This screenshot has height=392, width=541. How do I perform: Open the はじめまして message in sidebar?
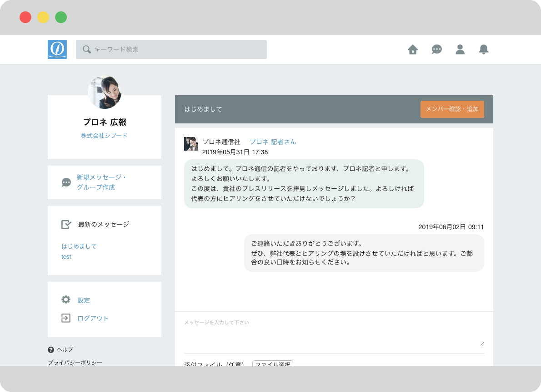click(79, 246)
